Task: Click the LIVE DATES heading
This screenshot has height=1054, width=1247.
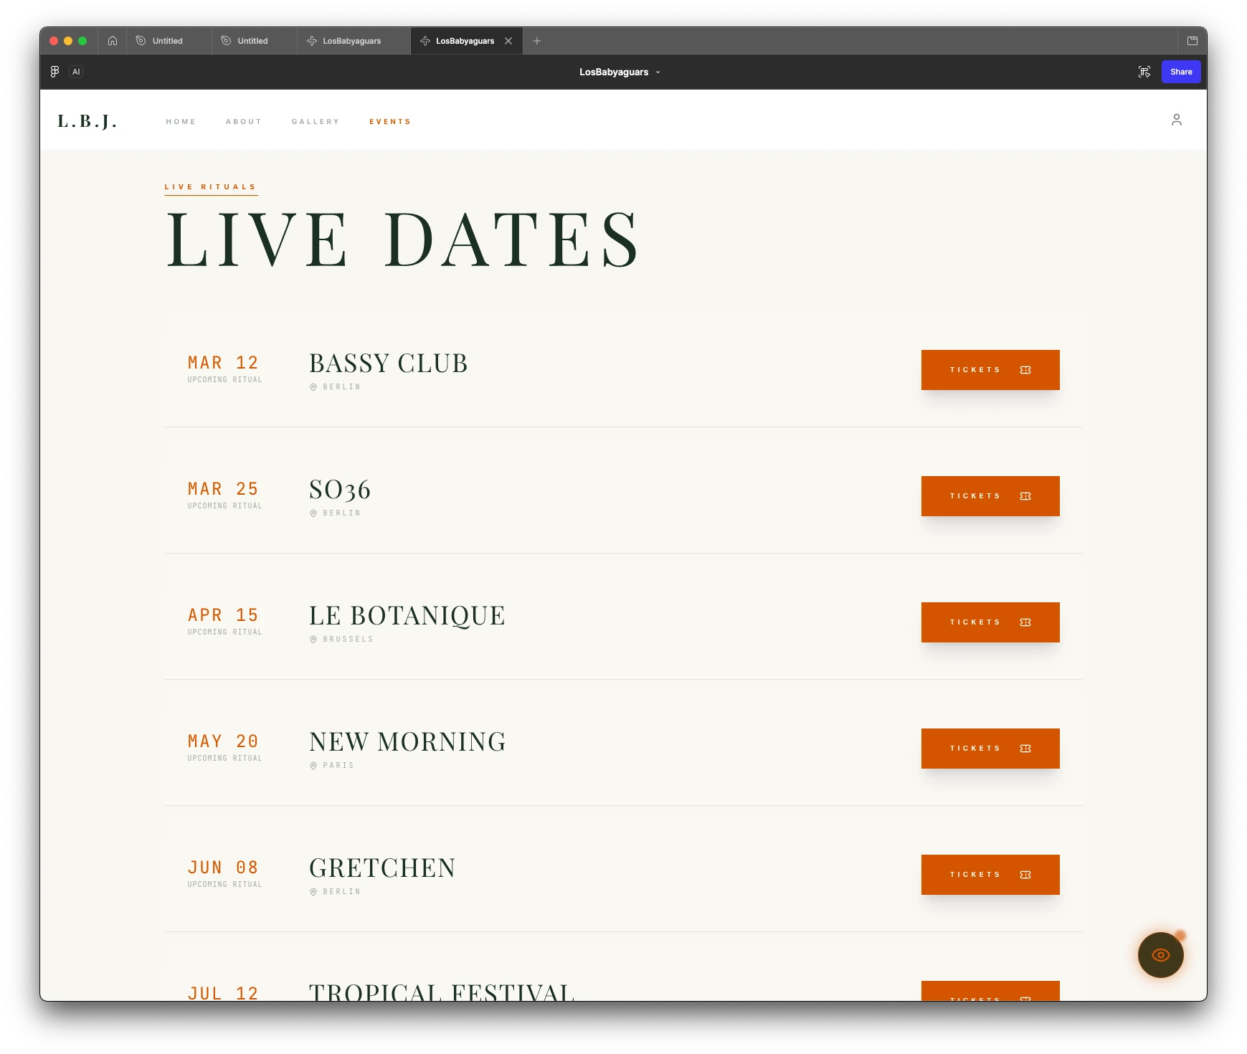Action: 402,240
